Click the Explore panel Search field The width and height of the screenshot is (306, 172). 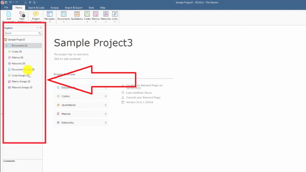[21, 33]
